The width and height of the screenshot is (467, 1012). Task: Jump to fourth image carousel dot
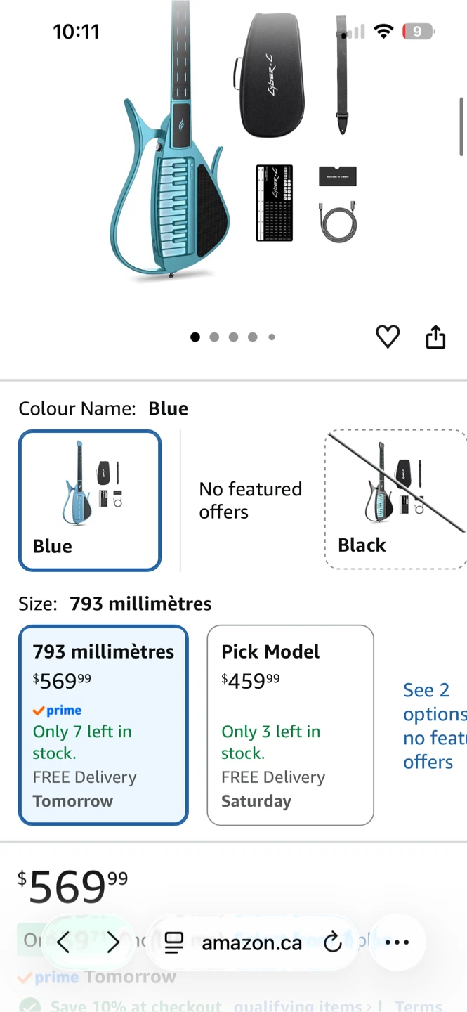(x=252, y=337)
